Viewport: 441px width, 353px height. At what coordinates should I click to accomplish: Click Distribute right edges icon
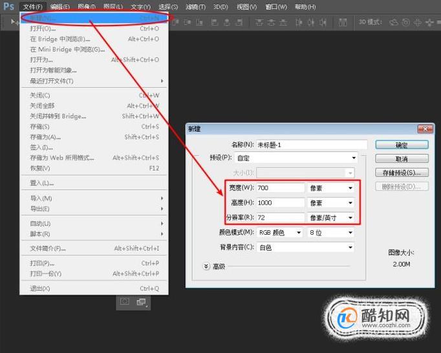point(323,22)
